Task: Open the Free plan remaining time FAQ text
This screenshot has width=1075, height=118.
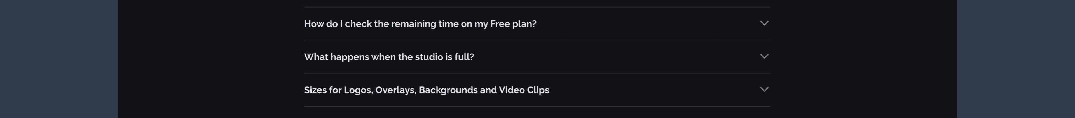Action: 420,24
